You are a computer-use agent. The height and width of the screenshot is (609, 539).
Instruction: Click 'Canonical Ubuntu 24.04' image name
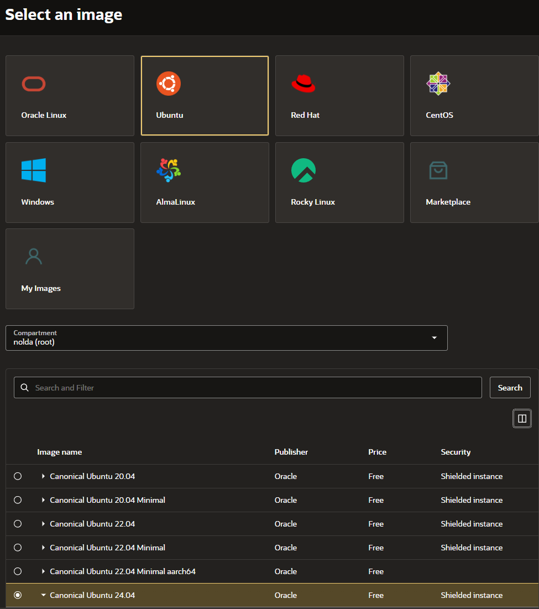click(x=92, y=595)
